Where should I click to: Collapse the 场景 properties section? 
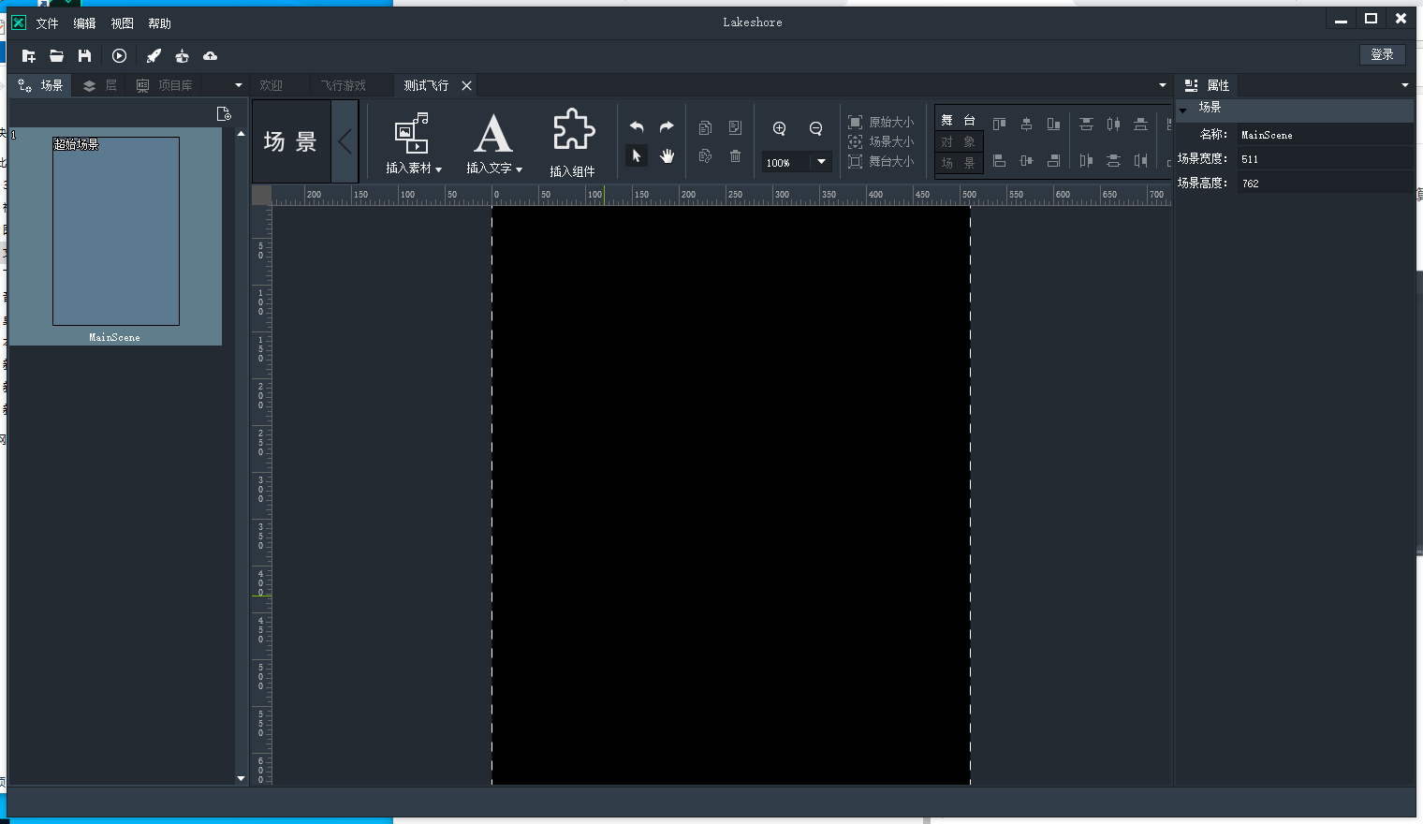pos(1182,110)
